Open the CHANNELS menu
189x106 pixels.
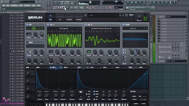pos(14,6)
